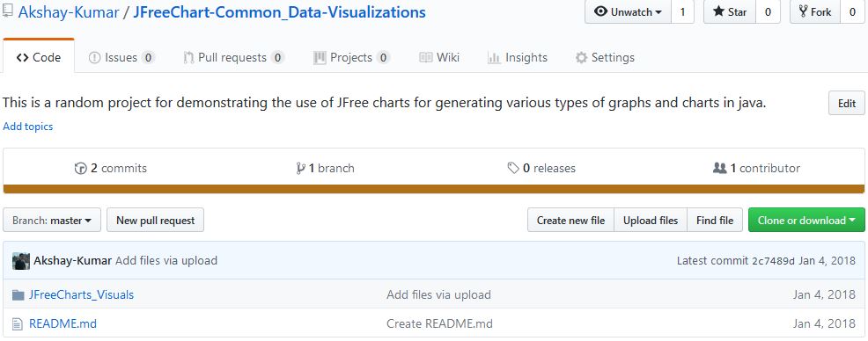Open the Akshay-Kumar owner profile link
868x341 pixels.
[x=69, y=12]
